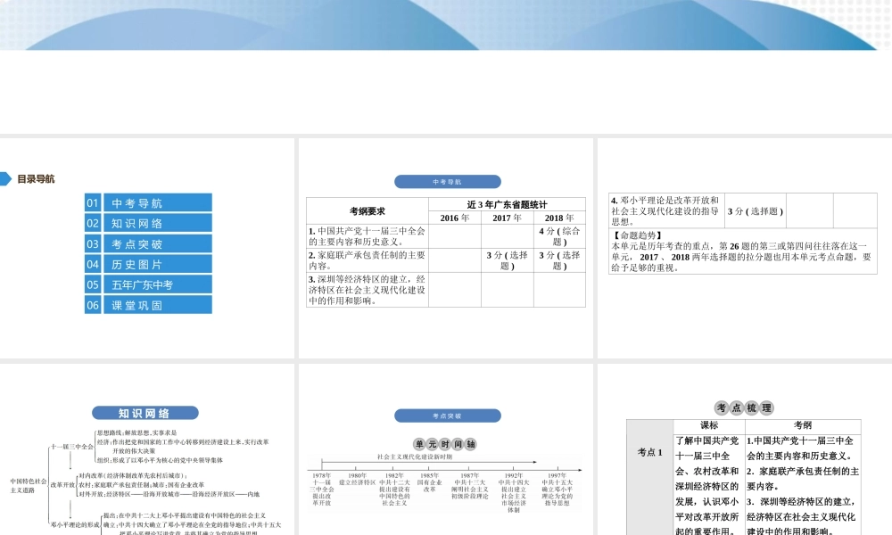Click the 1978年 timeline marker
Viewport: 892px width, 535px height.
click(321, 489)
